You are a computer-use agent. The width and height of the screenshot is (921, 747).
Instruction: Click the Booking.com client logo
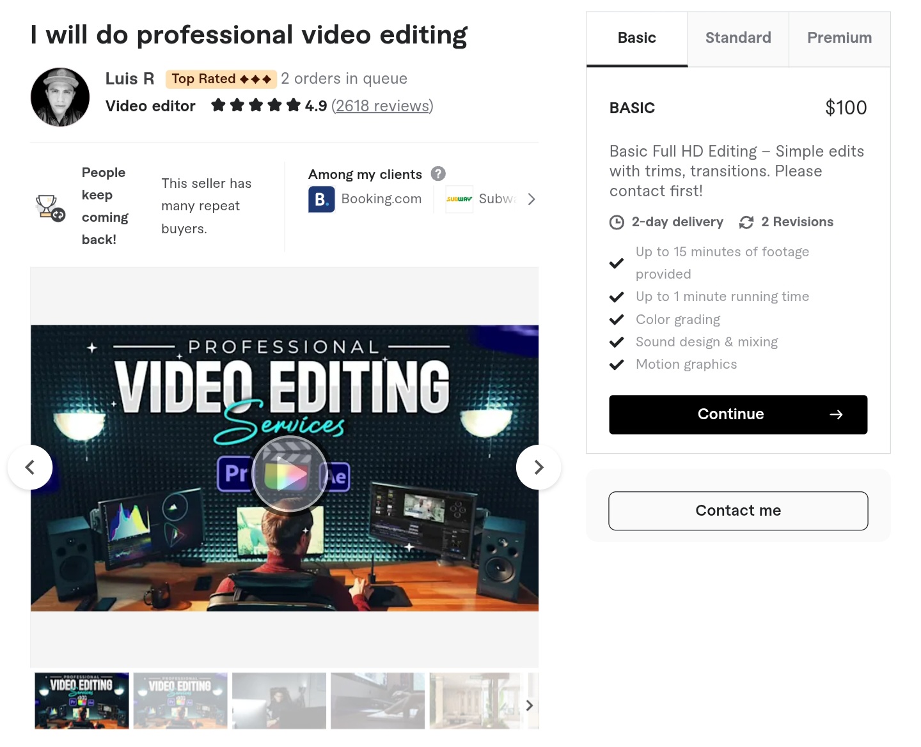click(321, 199)
